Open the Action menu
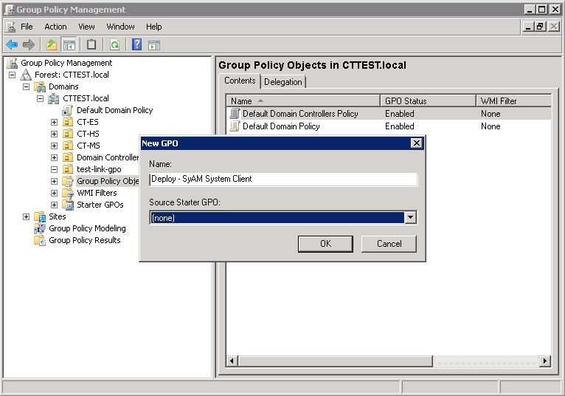This screenshot has width=565, height=396. (x=55, y=27)
